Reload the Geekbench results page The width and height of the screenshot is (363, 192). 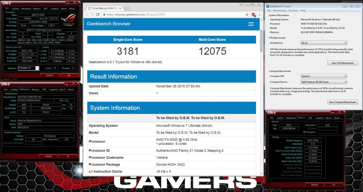(98, 15)
